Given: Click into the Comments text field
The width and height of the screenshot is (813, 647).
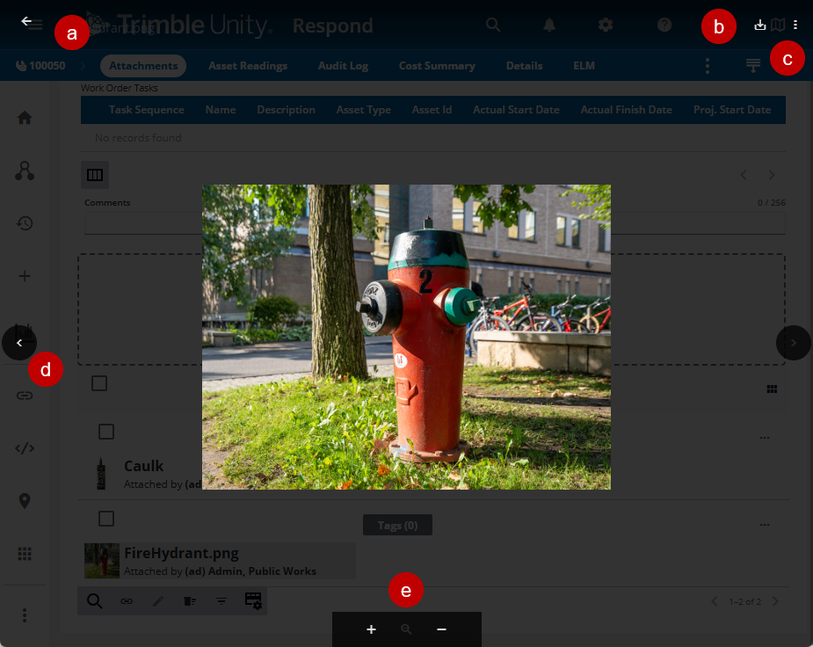Looking at the screenshot, I should tap(434, 223).
